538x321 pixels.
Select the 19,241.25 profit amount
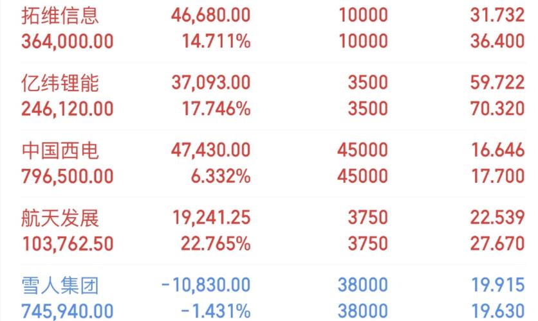[x=210, y=219]
